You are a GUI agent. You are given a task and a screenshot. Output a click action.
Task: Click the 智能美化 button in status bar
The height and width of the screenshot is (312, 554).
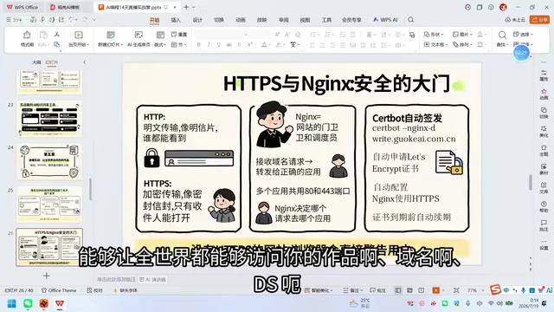pos(319,290)
